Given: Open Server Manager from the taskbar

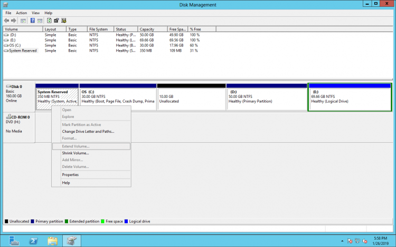Looking at the screenshot, I should (x=14, y=241).
